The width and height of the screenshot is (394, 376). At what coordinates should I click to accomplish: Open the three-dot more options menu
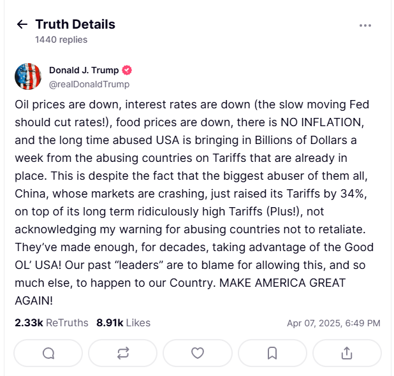pyautogui.click(x=365, y=25)
